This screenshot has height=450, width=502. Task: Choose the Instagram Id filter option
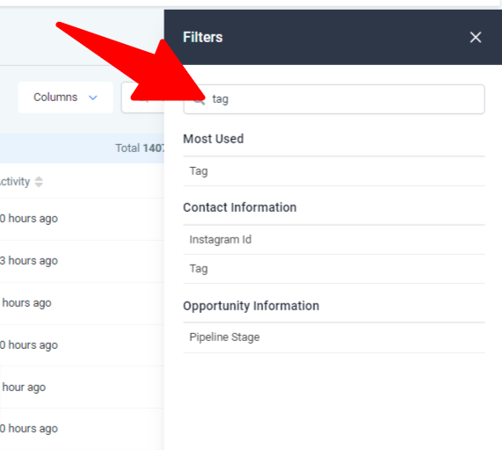334,240
